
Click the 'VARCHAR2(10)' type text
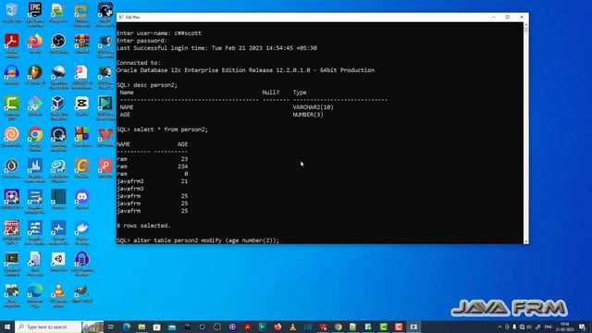[x=313, y=107]
